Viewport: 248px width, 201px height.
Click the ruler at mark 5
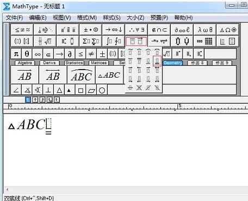(x=179, y=106)
